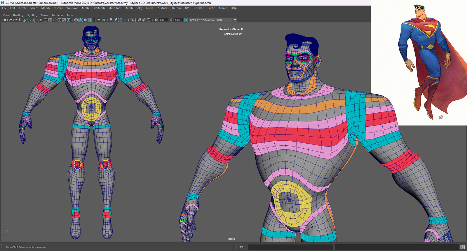Image resolution: width=467 pixels, height=251 pixels.
Task: Click the MEL command line input
Action: click(290, 247)
